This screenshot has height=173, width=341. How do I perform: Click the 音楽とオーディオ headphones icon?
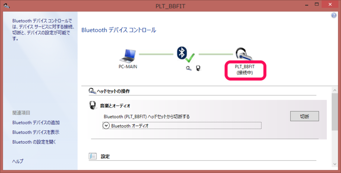pos(93,105)
